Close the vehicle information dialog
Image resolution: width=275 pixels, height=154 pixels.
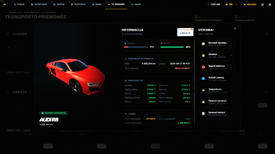tap(235, 28)
